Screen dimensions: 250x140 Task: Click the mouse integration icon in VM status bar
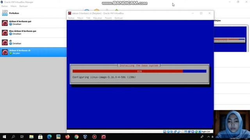(196, 131)
